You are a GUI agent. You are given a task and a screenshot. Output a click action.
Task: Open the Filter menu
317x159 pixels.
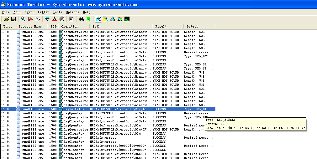point(43,12)
